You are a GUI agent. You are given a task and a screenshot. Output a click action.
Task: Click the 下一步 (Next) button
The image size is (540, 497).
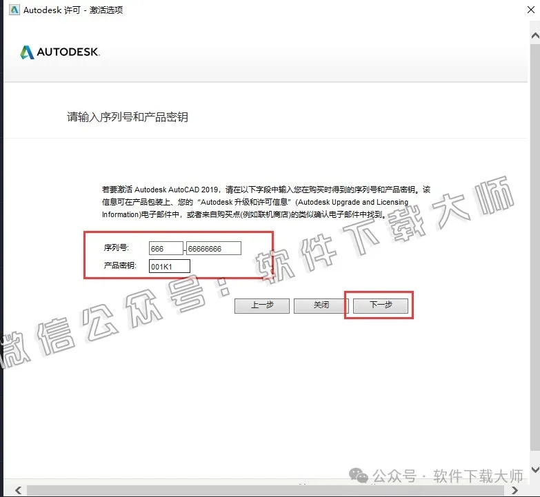pos(381,305)
